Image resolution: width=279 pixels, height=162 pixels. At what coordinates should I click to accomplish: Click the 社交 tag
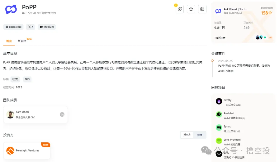click(15, 79)
